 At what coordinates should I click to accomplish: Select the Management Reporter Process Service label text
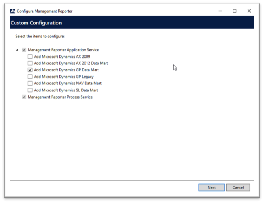60,97
